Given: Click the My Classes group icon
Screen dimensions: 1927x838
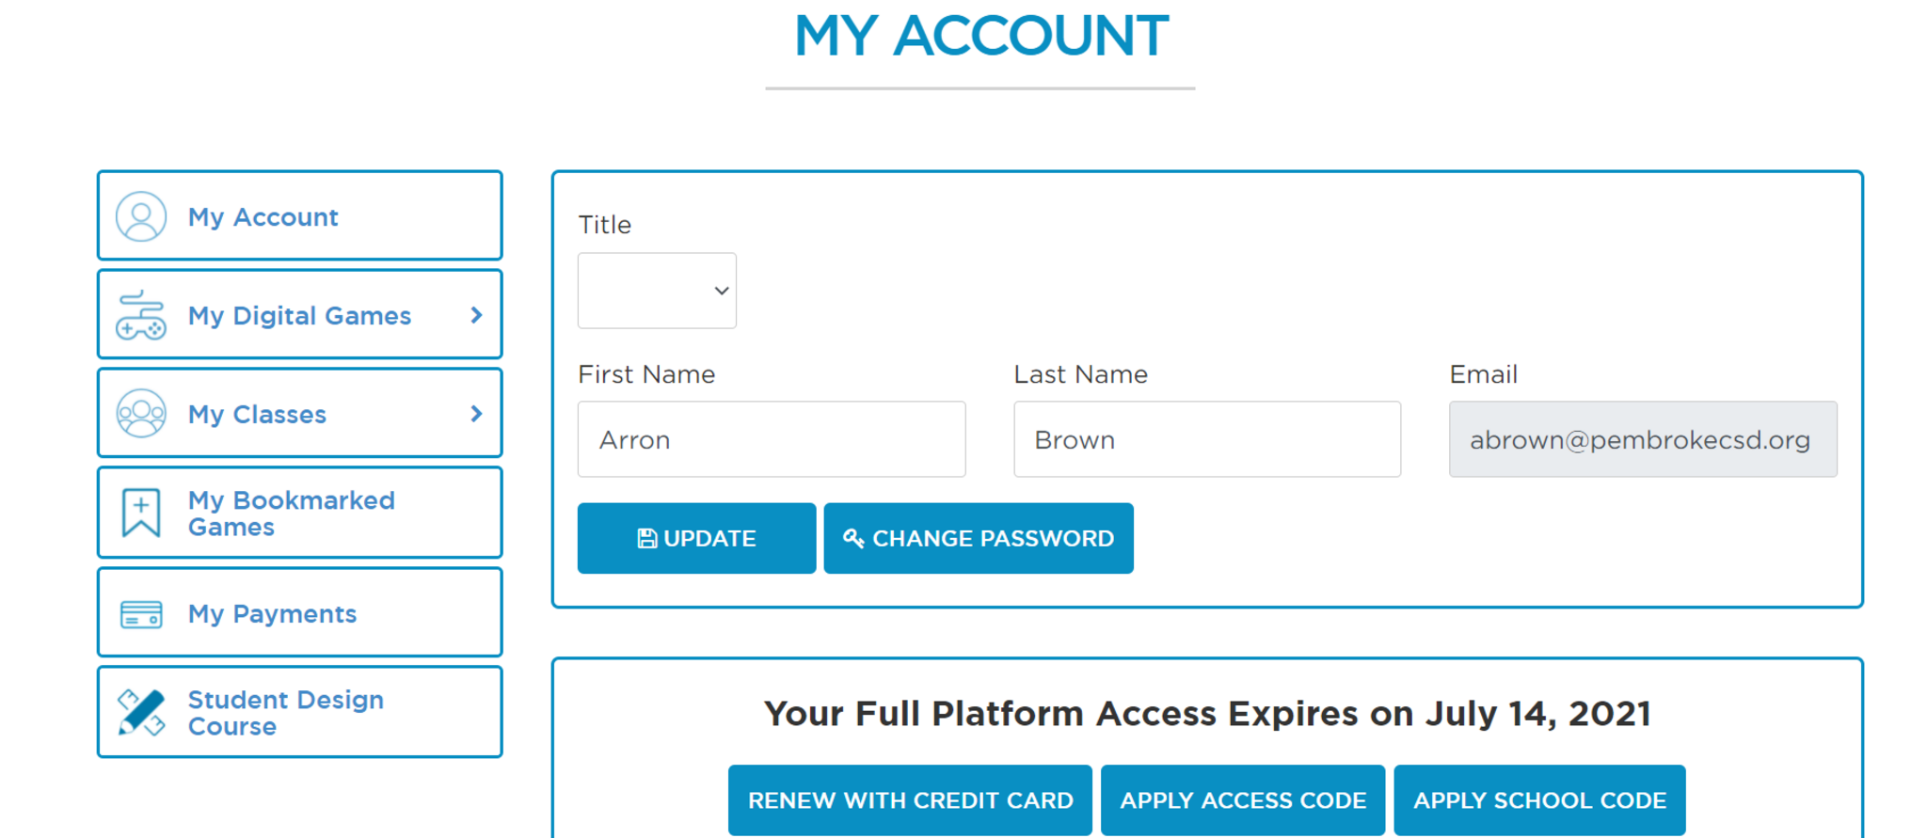Looking at the screenshot, I should pyautogui.click(x=141, y=414).
